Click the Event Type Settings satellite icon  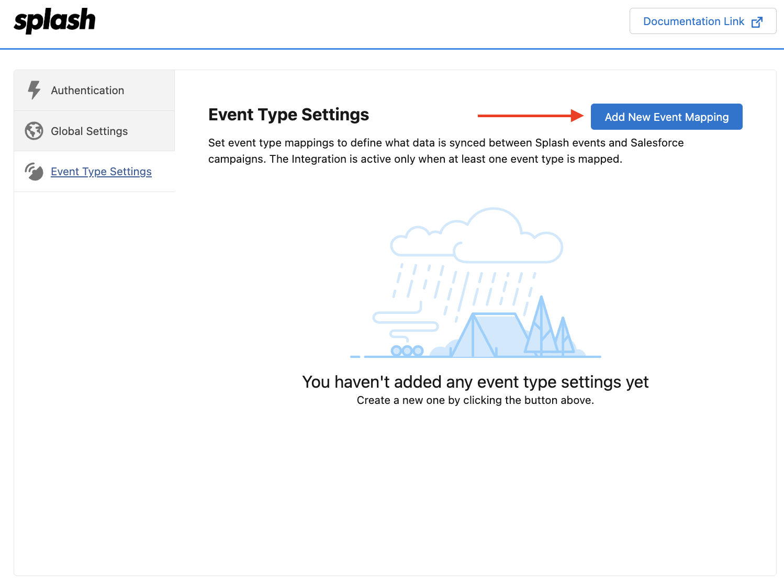click(34, 172)
